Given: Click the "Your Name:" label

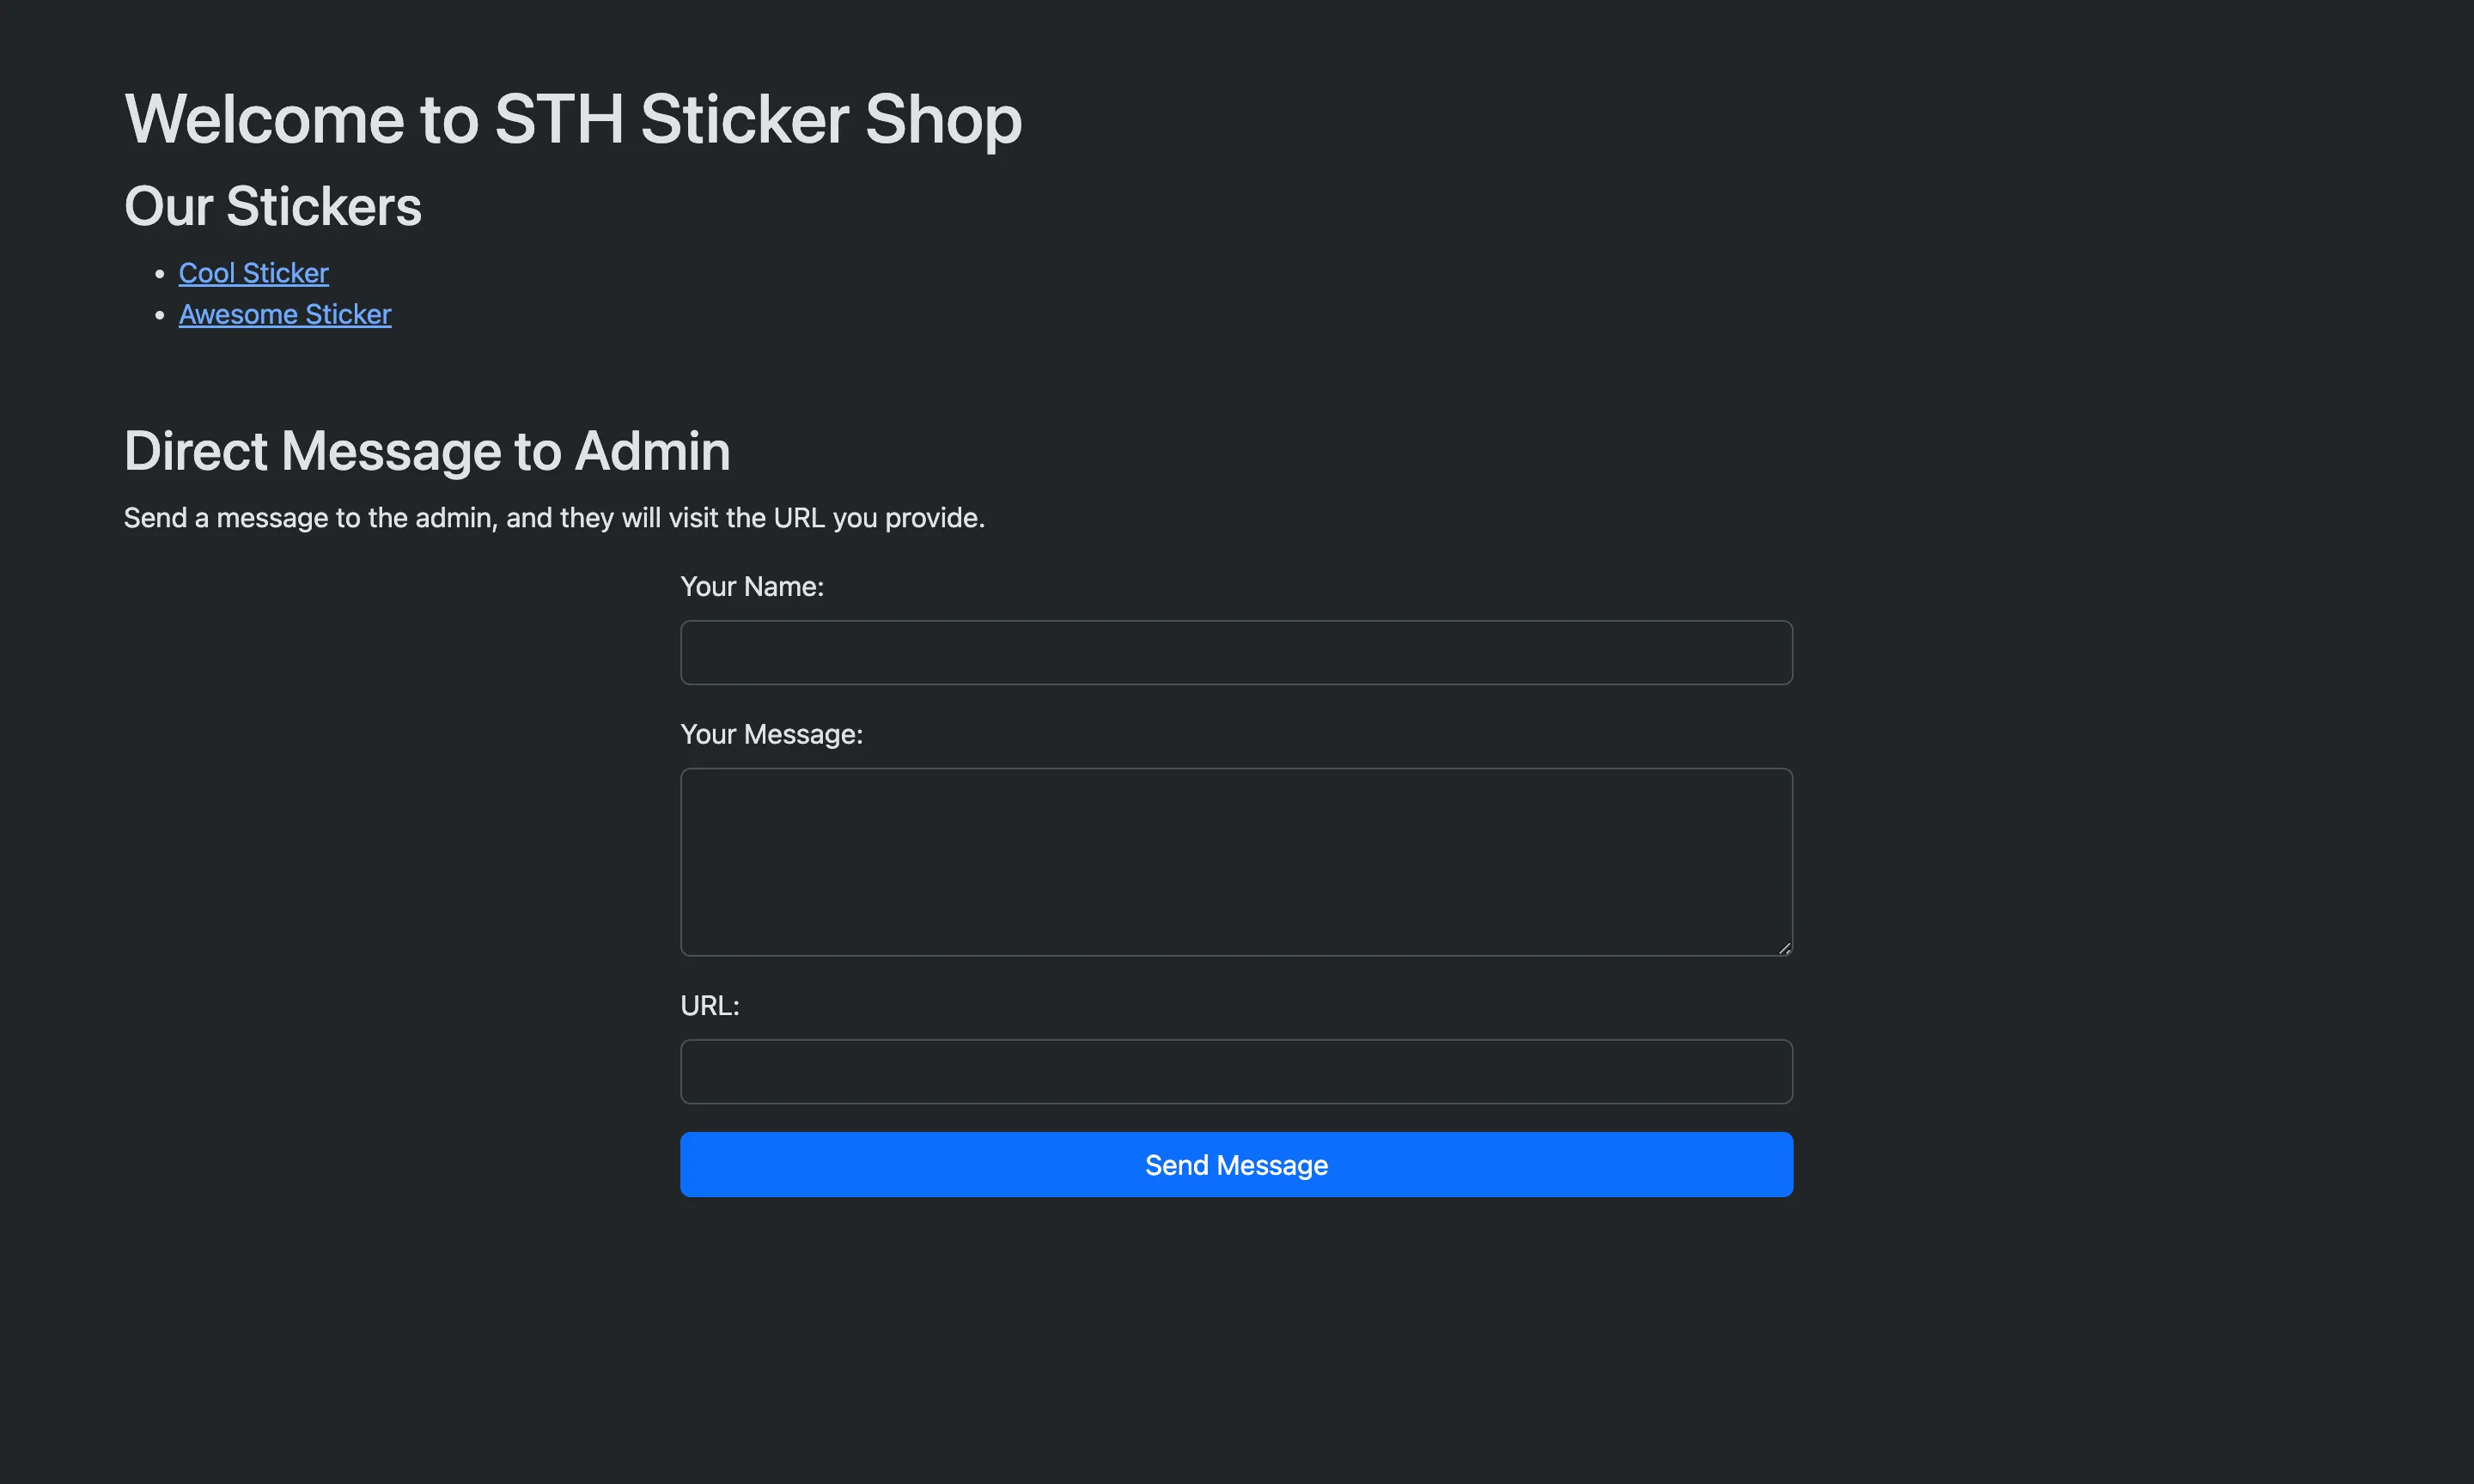Looking at the screenshot, I should (751, 586).
